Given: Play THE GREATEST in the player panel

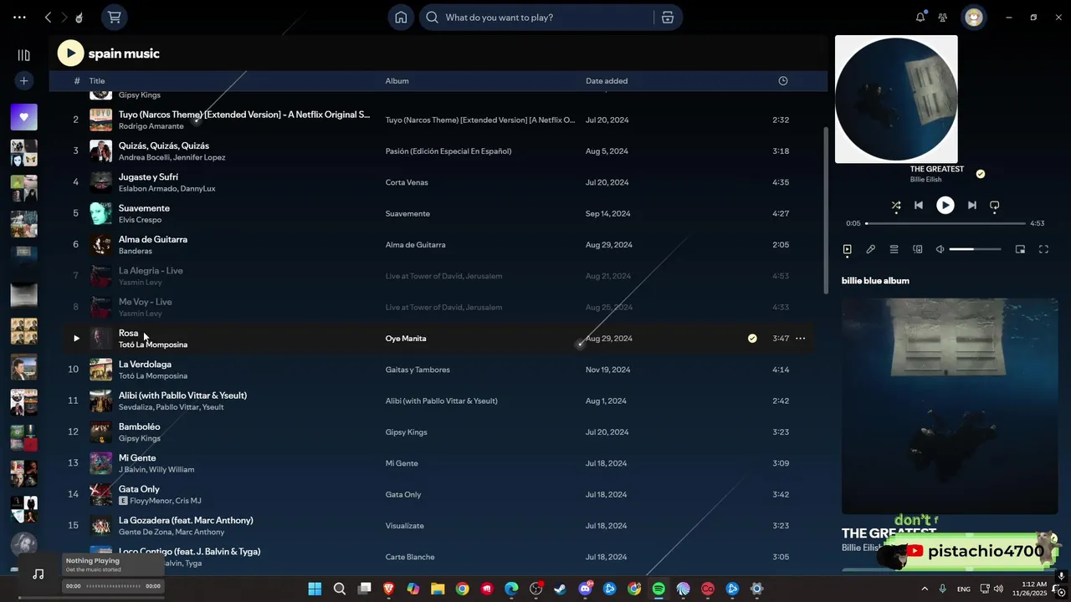Looking at the screenshot, I should coord(945,205).
